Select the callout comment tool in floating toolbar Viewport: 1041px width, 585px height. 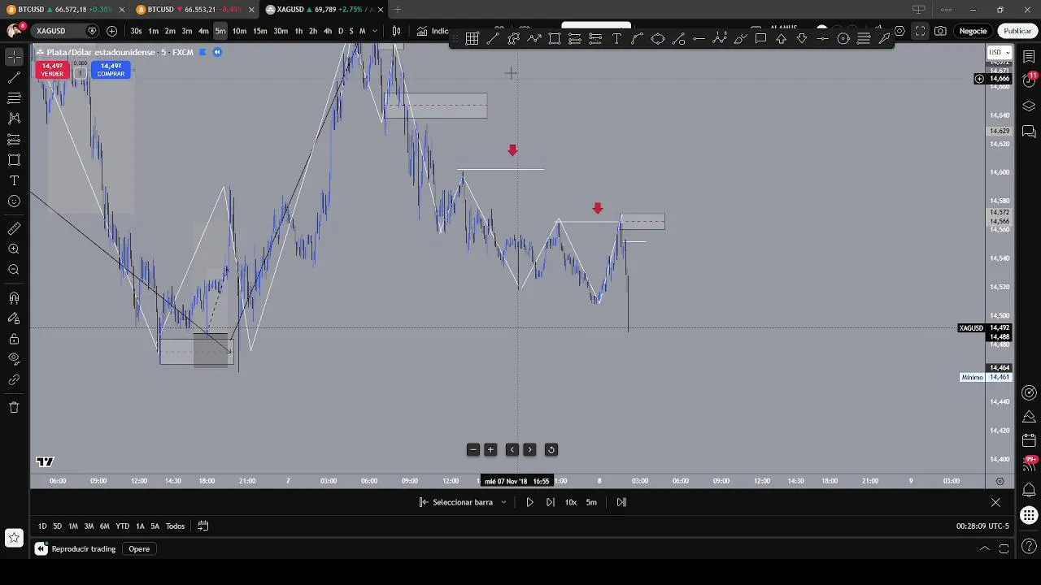(760, 39)
